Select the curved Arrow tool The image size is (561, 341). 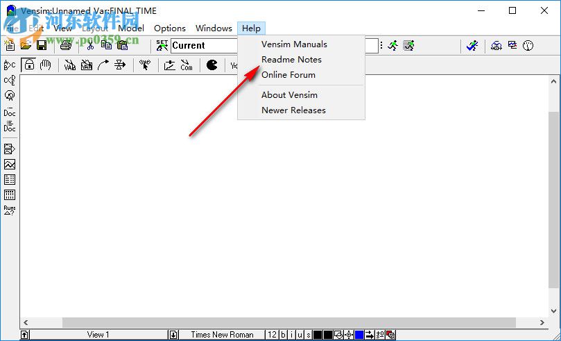coord(103,65)
